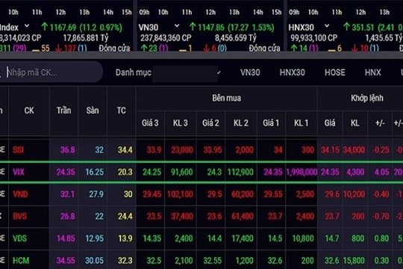Image resolution: width=403 pixels, height=269 pixels.
Task: Click matched Giá column header
Action: point(330,123)
